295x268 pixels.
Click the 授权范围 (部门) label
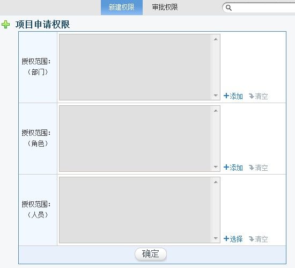click(36, 67)
